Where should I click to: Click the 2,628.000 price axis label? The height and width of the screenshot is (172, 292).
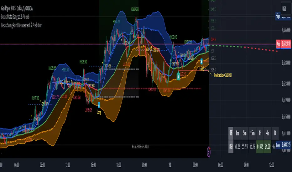(286, 63)
